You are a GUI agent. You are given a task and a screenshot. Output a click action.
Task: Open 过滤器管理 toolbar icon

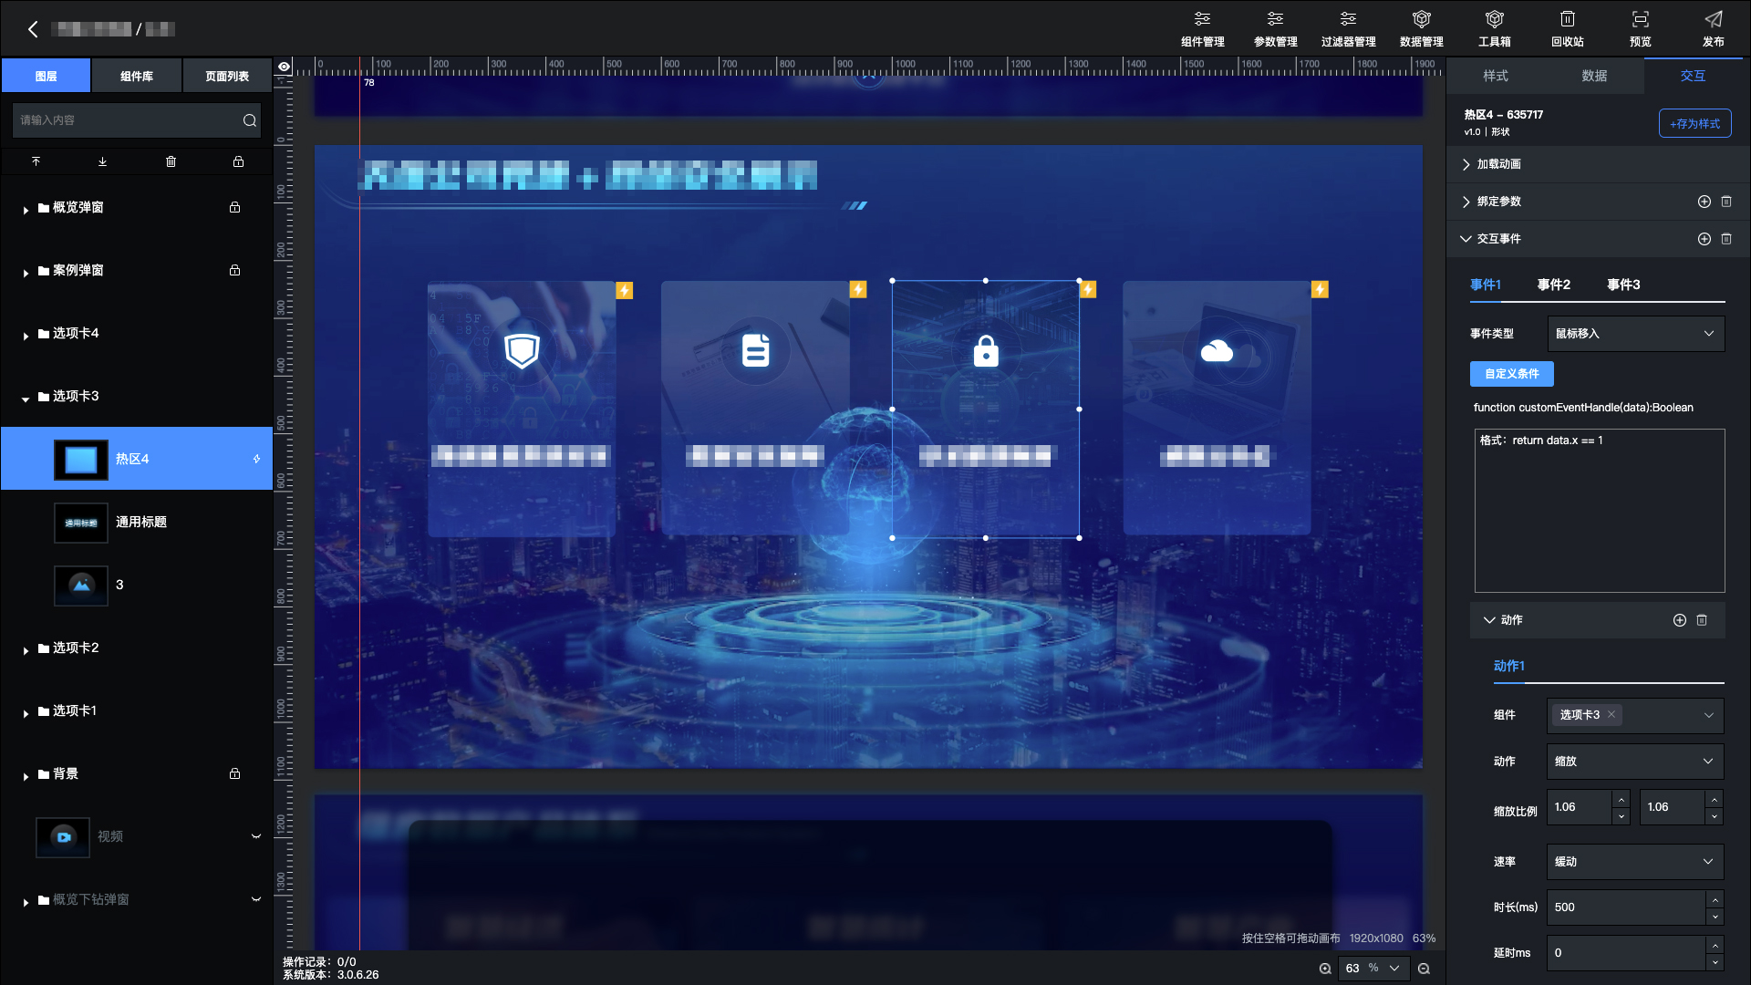click(1348, 29)
